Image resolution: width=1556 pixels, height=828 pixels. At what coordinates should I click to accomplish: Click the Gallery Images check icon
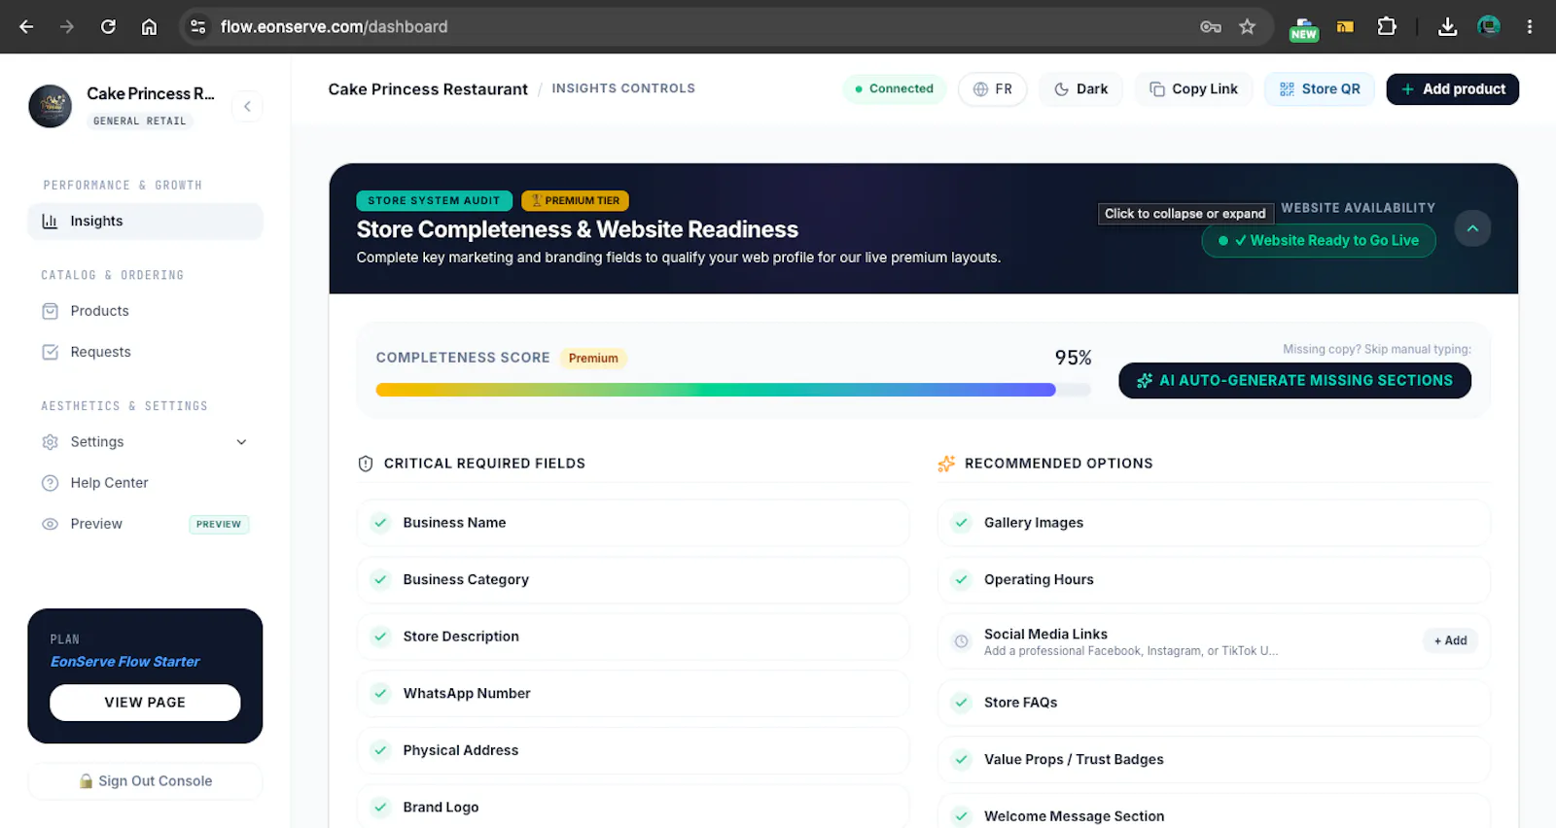point(962,523)
